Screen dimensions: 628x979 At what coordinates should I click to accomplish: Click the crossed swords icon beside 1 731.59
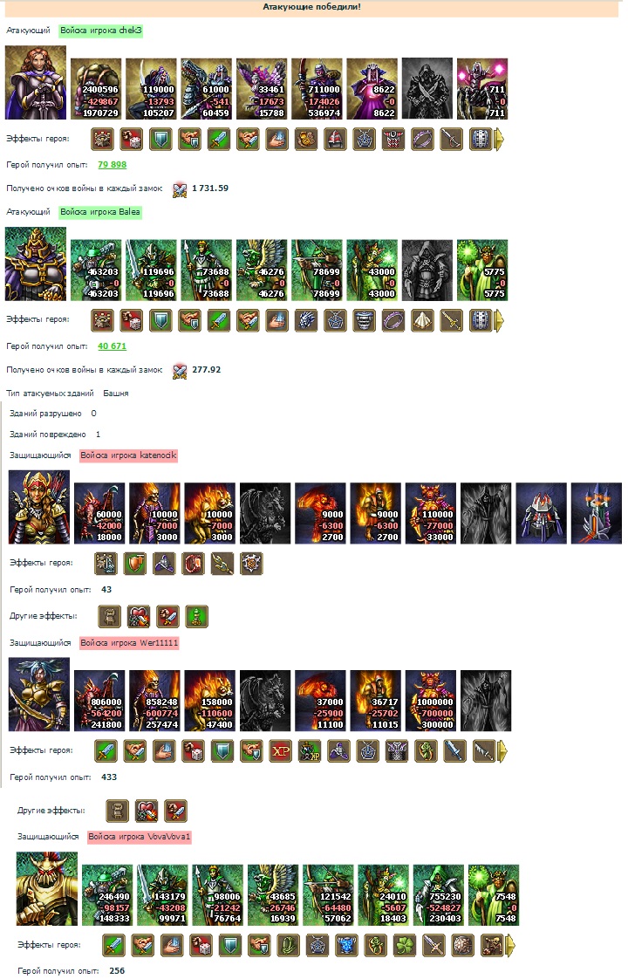coord(180,189)
